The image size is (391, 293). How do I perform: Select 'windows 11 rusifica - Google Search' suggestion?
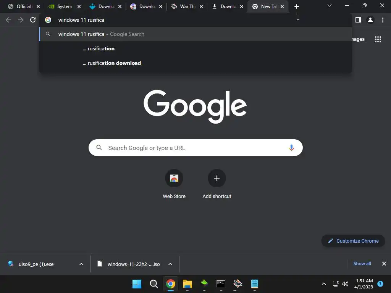(x=195, y=34)
